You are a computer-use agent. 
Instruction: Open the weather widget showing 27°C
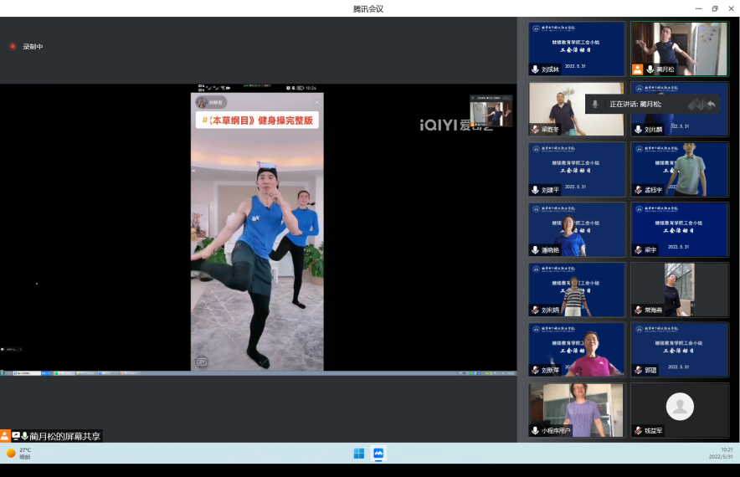click(x=19, y=454)
